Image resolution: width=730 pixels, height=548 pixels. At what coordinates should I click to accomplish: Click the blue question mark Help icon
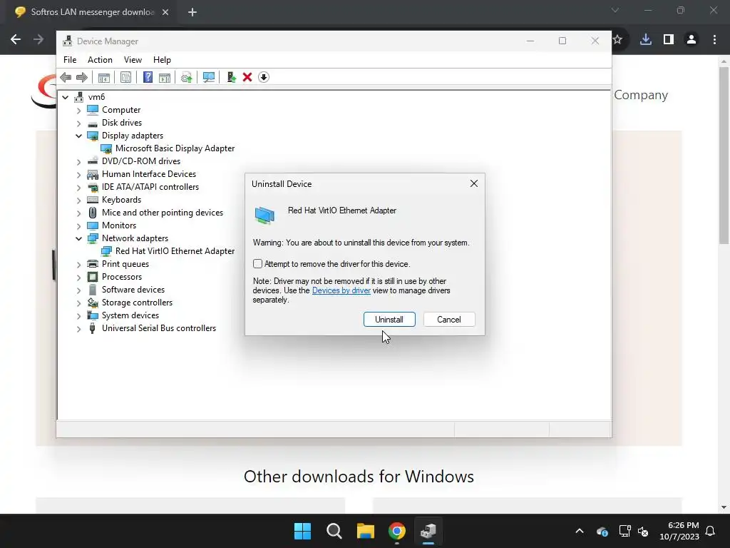pyautogui.click(x=148, y=77)
